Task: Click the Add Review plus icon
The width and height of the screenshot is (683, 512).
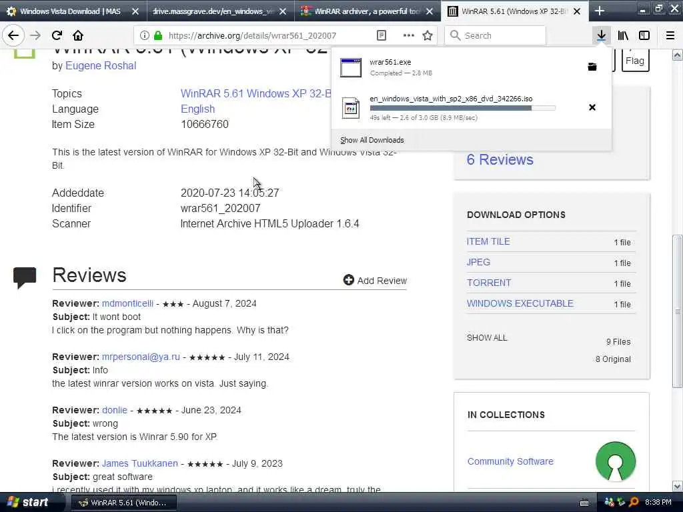Action: coord(348,280)
